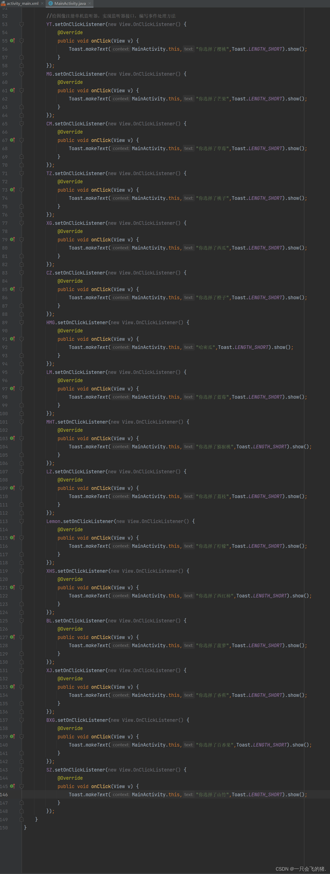Collapse the YT.setOnClickListener block at line 53
The width and height of the screenshot is (330, 874).
pos(22,24)
